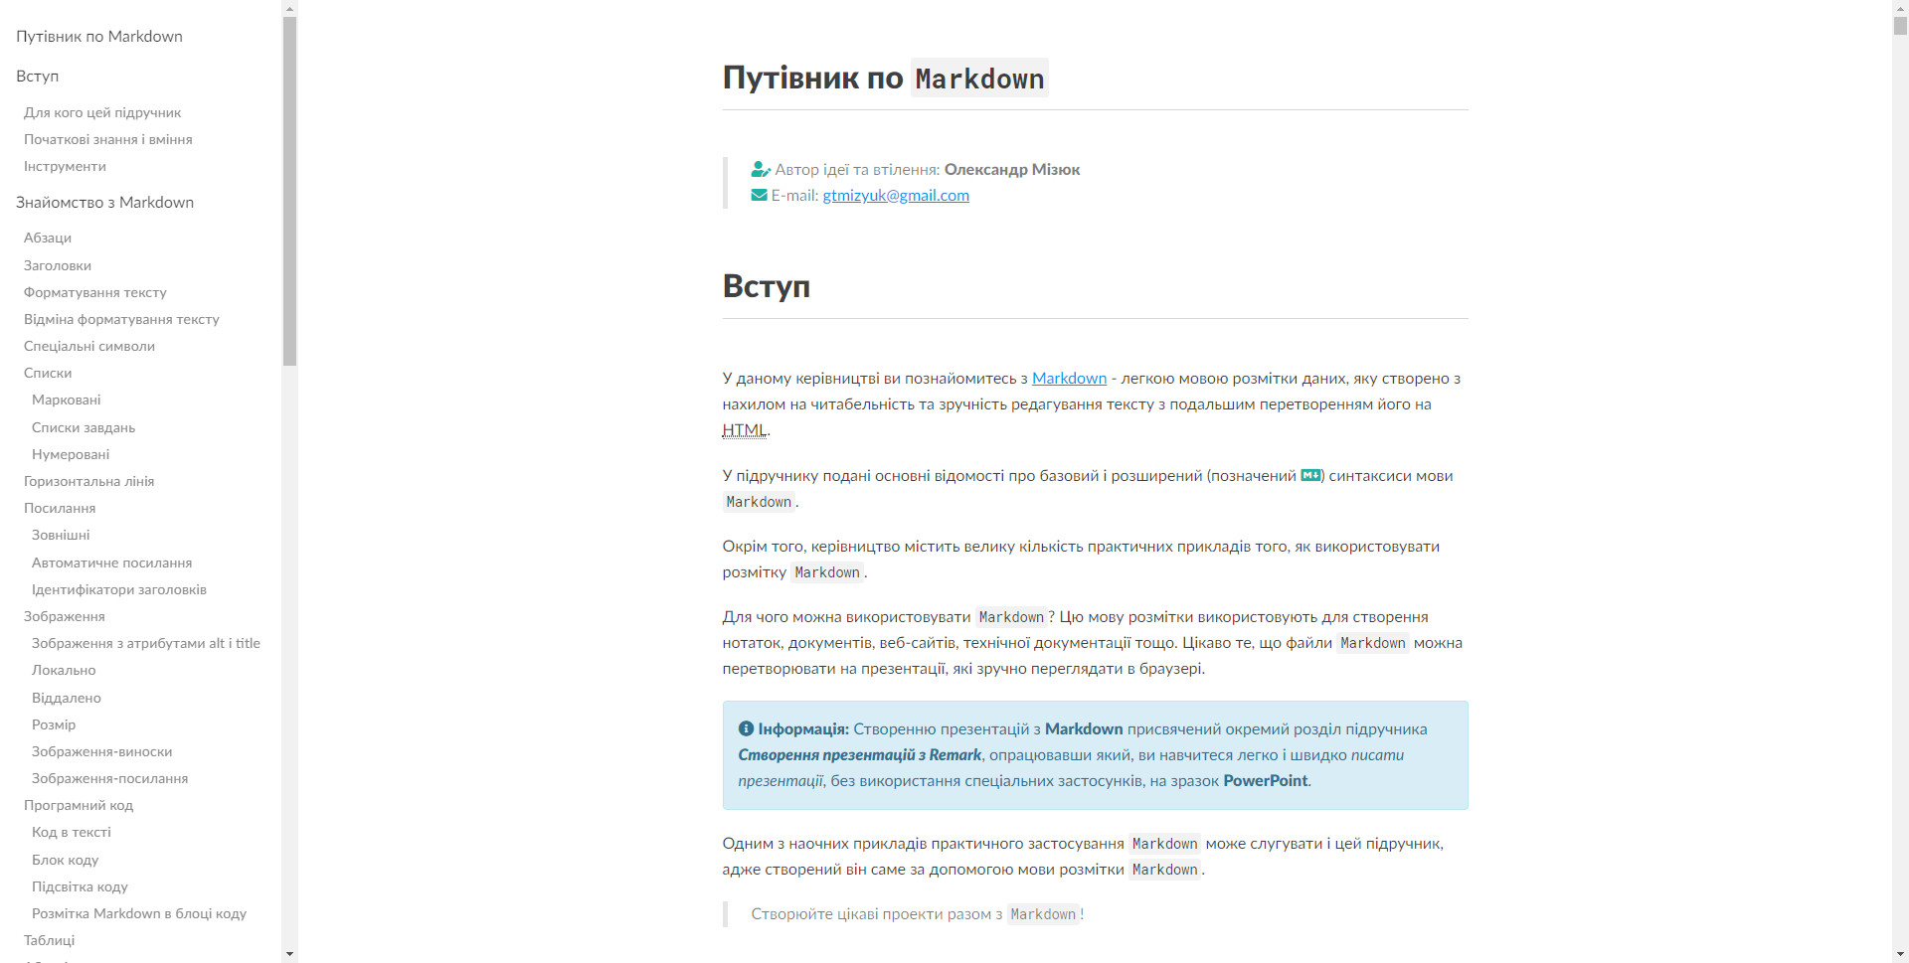The width and height of the screenshot is (1909, 963).
Task: Click sidebar scrollbar down arrow
Action: point(289,954)
